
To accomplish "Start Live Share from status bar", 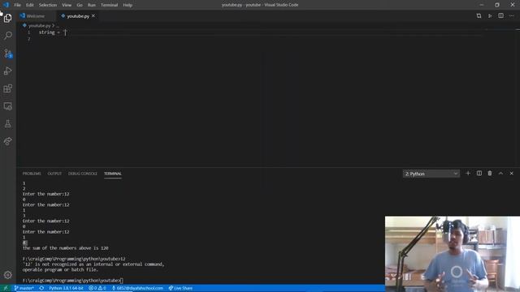I will click(x=180, y=288).
